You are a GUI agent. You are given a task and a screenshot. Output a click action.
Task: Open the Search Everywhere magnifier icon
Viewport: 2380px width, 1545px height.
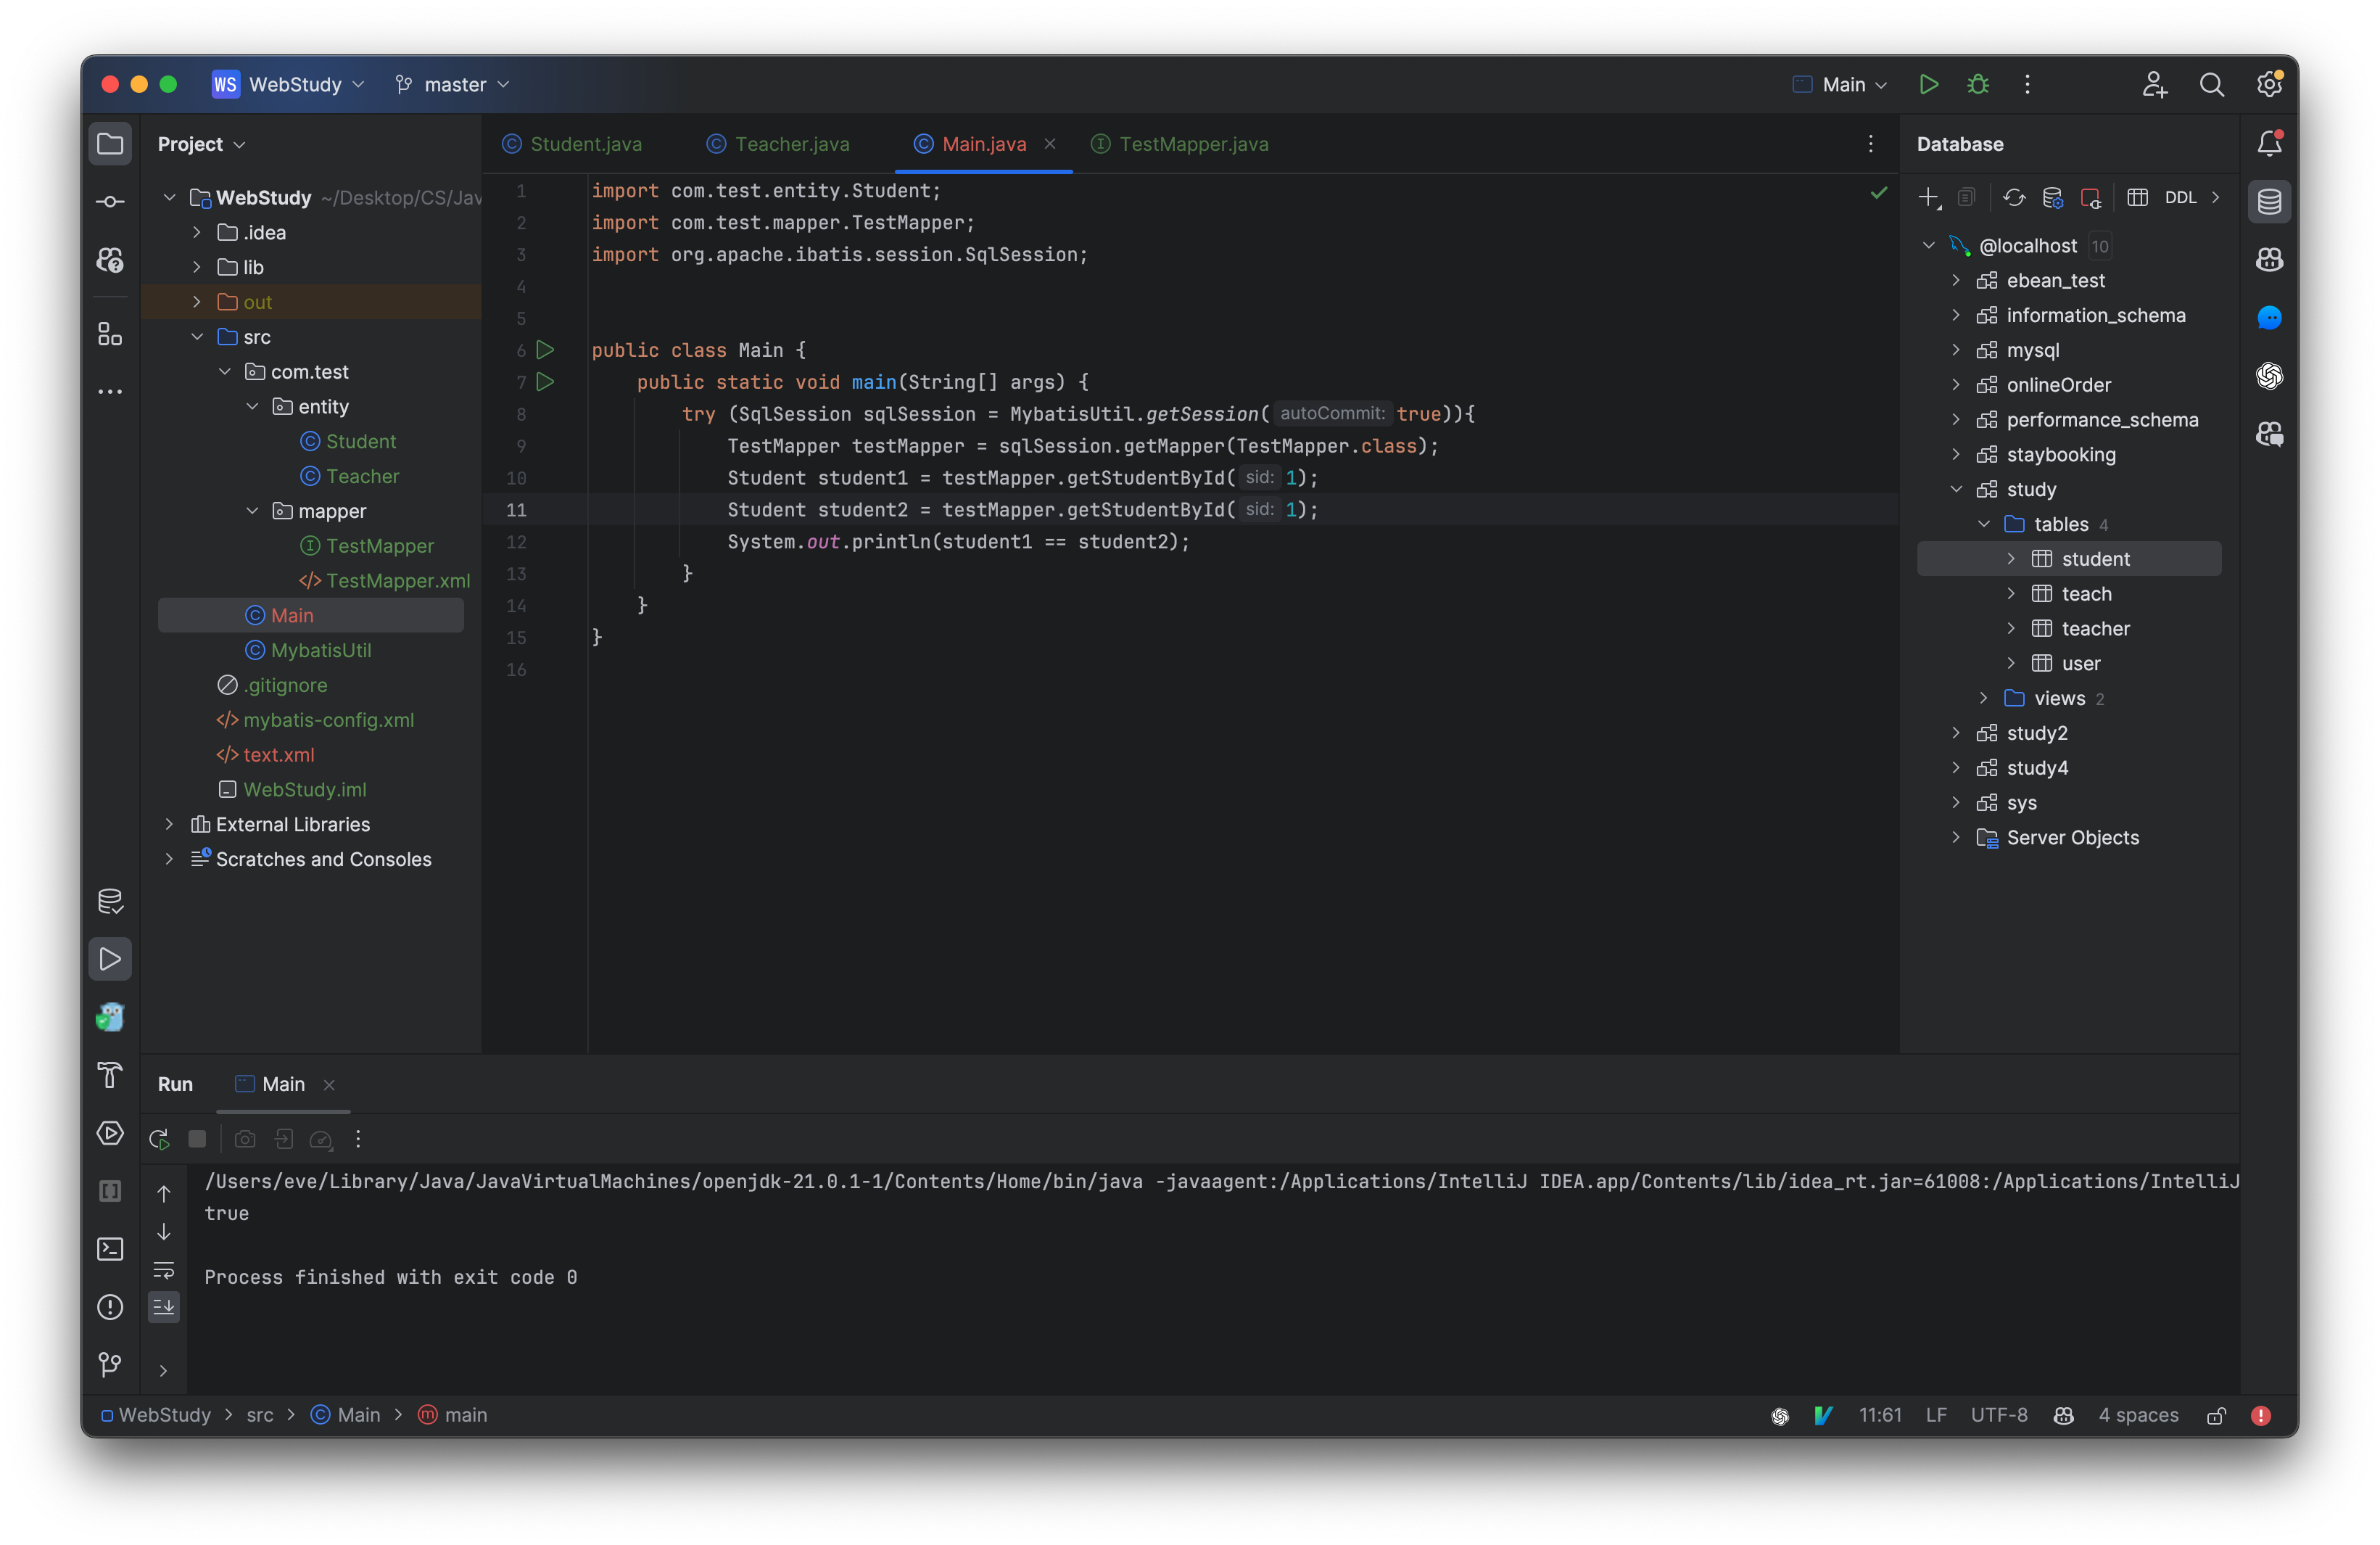2211,85
